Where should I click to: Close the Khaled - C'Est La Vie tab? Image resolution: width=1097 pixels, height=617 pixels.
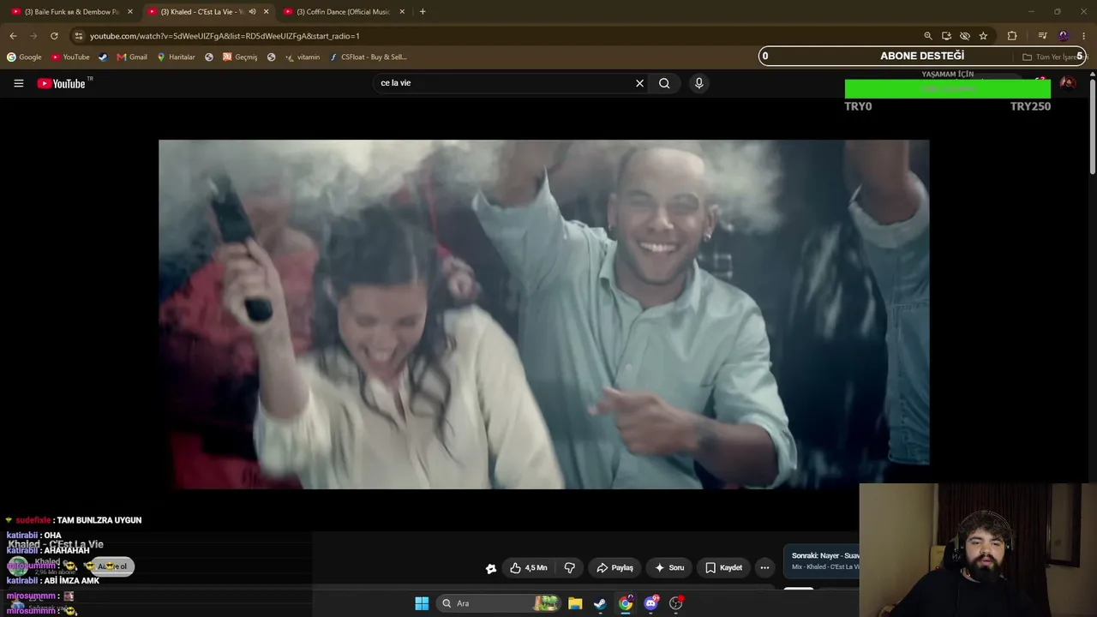266,12
